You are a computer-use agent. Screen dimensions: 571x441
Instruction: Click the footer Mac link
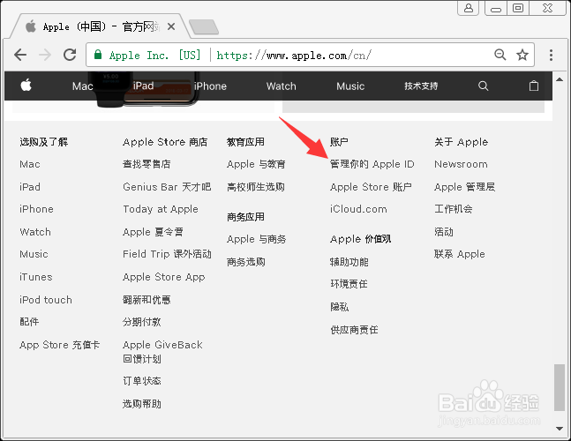click(30, 164)
